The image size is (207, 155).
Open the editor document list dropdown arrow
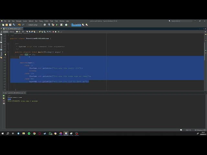tap(203, 29)
